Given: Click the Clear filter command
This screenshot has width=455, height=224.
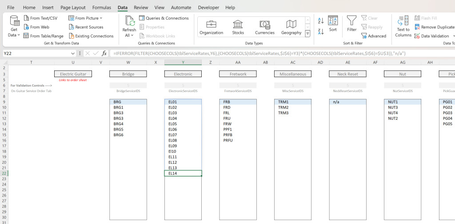Looking at the screenshot, I should [369, 18].
